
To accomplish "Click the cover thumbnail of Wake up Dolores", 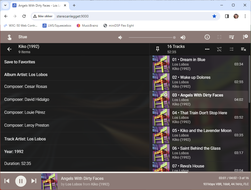I will tap(161, 82).
